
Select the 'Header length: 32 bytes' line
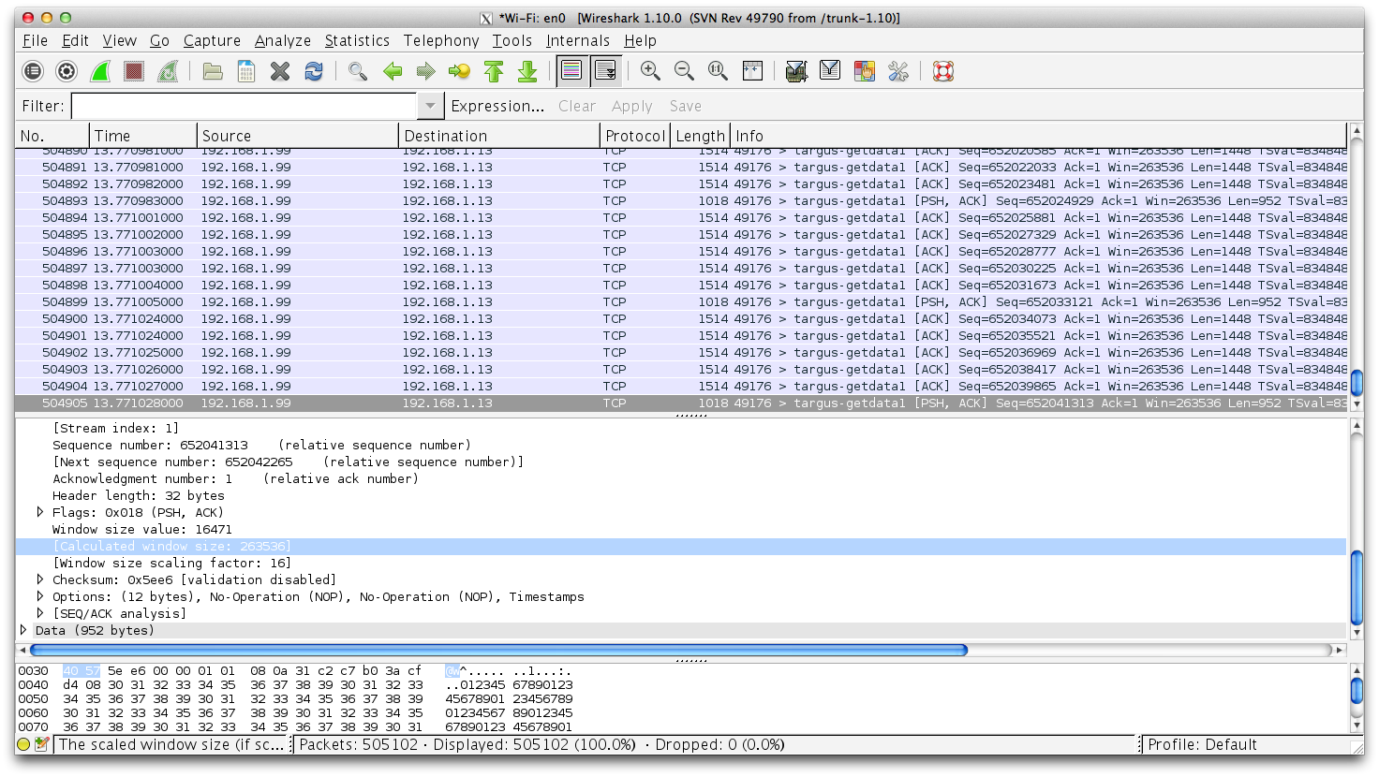139,495
